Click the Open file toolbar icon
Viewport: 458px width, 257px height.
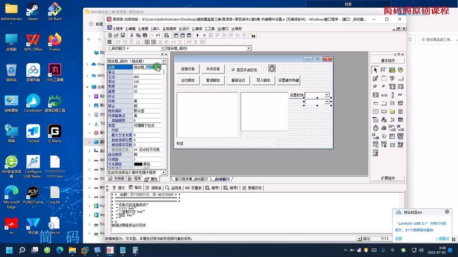point(117,35)
